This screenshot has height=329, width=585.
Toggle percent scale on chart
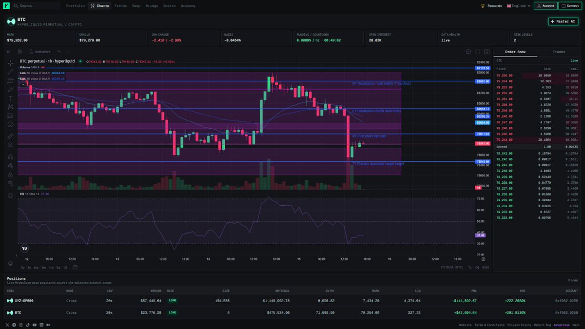(x=470, y=267)
